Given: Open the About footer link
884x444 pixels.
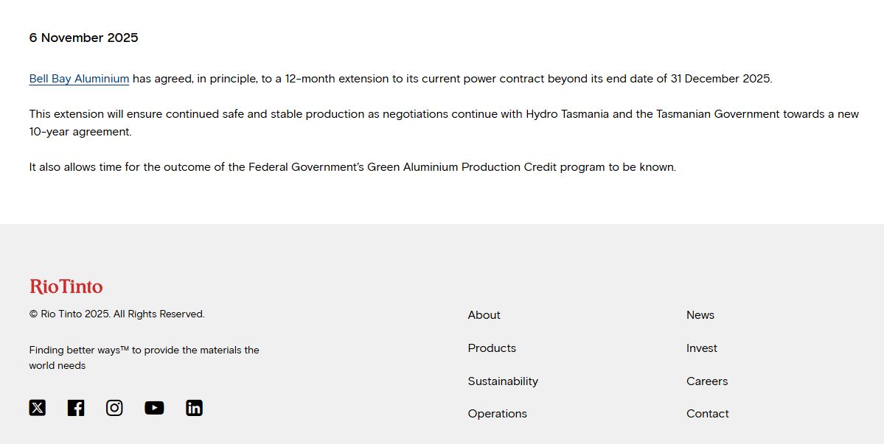Looking at the screenshot, I should (484, 315).
